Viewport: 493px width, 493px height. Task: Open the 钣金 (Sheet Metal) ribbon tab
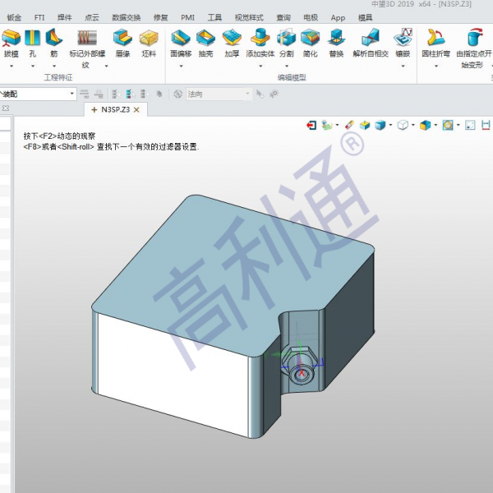tap(14, 16)
